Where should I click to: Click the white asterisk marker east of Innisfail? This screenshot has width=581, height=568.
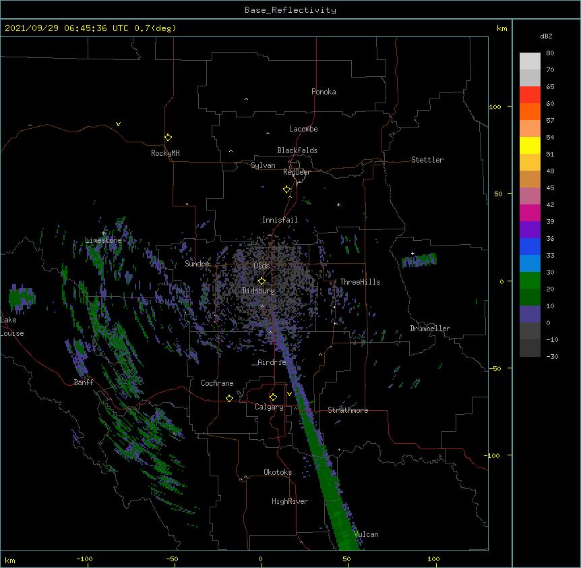338,204
